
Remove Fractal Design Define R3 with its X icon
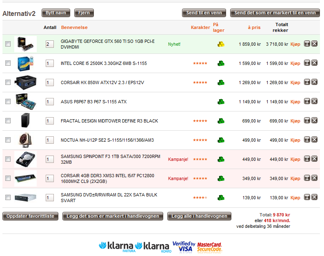pos(315,120)
